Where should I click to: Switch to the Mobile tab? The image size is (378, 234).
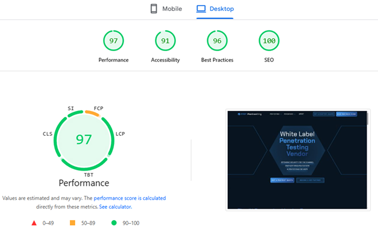coord(166,9)
